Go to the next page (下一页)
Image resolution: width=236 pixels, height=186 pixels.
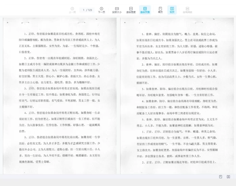101,10
